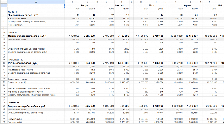Select column L header

point(190,2)
